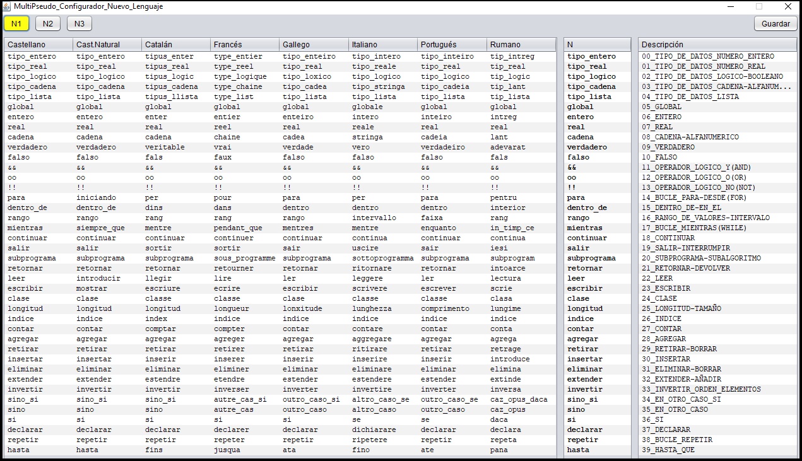The image size is (802, 461).
Task: Select the Catalán column header
Action: (x=176, y=45)
